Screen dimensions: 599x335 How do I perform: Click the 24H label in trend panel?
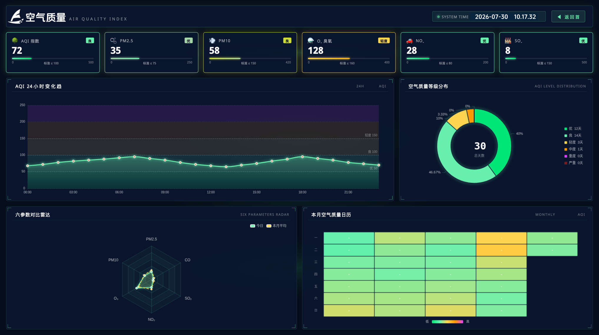360,86
